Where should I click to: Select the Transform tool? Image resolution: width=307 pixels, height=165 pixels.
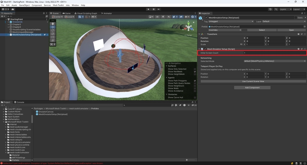pyautogui.click(x=53, y=40)
